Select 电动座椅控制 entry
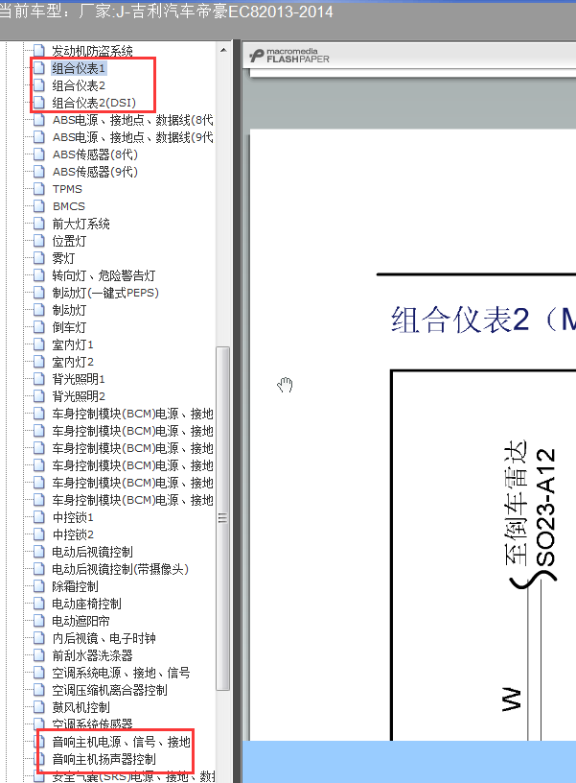Viewport: 576px width, 783px height. pos(87,604)
